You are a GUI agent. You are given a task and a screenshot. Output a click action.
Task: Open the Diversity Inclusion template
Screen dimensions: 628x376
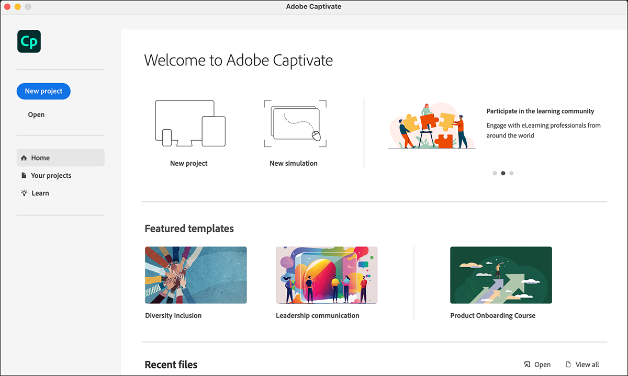coord(196,275)
